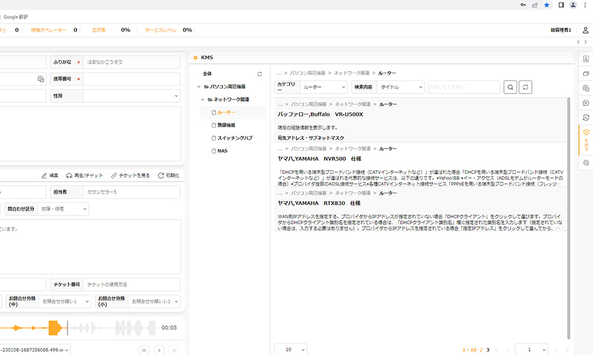
Task: Open the カテゴリー dropdown showing ルーター
Action: click(323, 87)
